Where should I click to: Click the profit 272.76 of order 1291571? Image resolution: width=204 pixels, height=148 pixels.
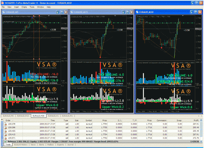pos(196,138)
